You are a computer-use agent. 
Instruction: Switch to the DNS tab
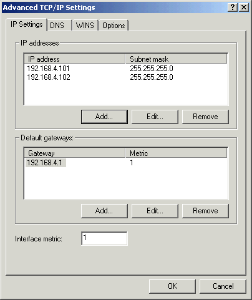(x=60, y=26)
